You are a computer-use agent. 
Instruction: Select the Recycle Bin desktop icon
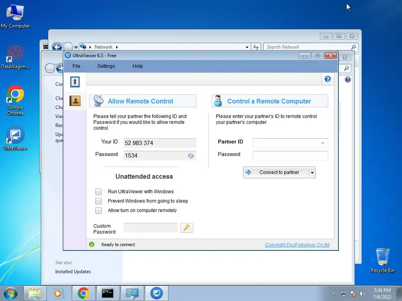[382, 260]
